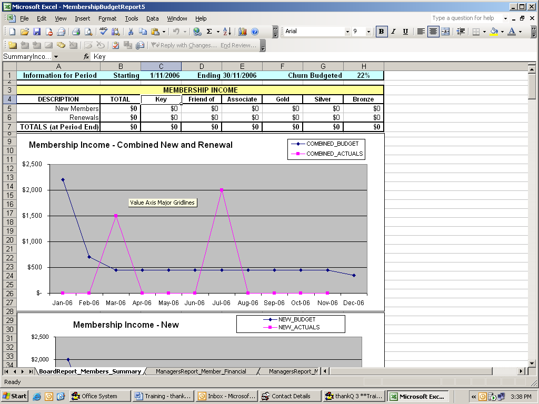Click the Start button
The width and height of the screenshot is (539, 404).
15,396
